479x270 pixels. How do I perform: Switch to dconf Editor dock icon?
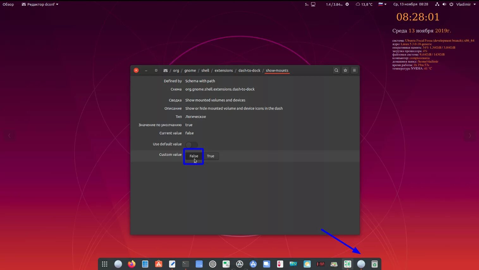point(347,264)
